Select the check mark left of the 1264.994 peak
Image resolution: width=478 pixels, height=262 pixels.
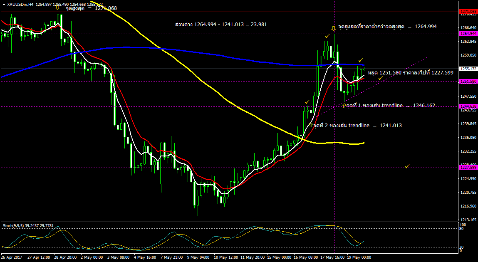pos(327,36)
